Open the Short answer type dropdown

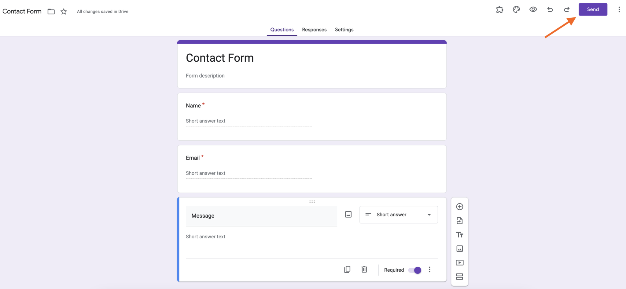[x=398, y=215]
